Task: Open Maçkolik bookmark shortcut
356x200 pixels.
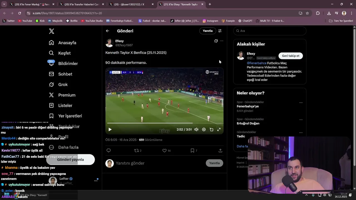Action: point(55,21)
